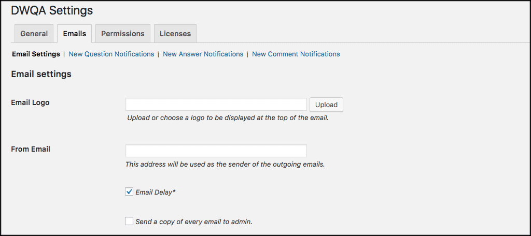Uncheck the Email Delay checkbox
The image size is (531, 236).
[129, 192]
